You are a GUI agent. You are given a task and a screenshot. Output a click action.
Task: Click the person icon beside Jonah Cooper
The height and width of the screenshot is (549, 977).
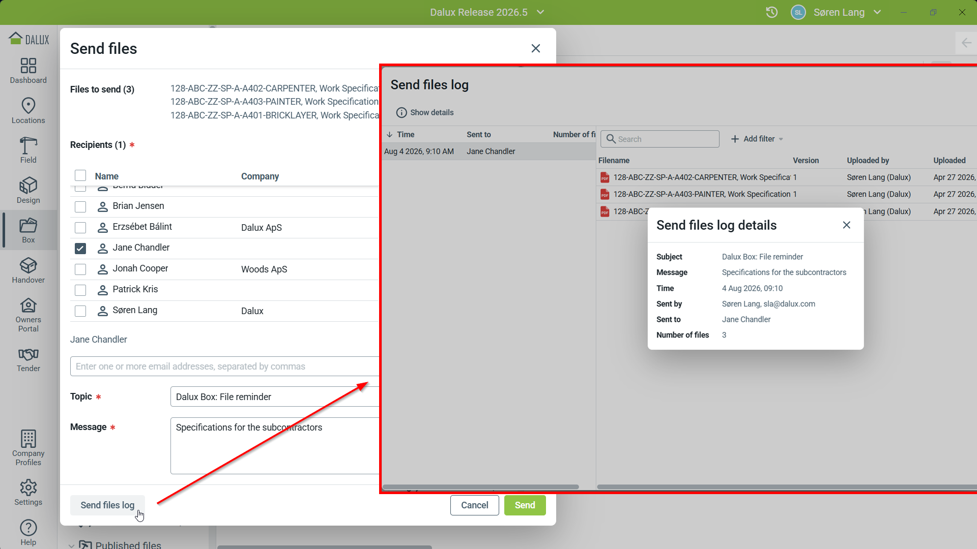coord(103,269)
